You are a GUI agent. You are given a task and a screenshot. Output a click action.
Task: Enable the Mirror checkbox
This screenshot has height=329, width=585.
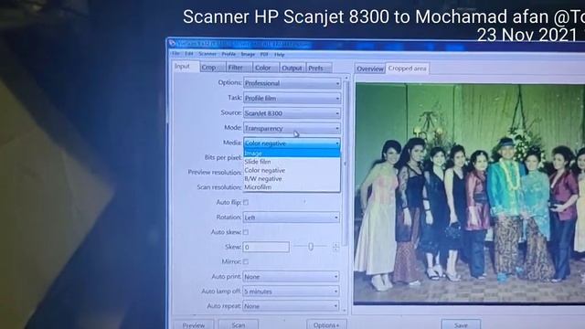(246, 262)
